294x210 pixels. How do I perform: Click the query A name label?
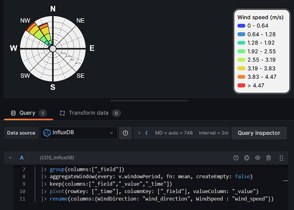(22, 158)
